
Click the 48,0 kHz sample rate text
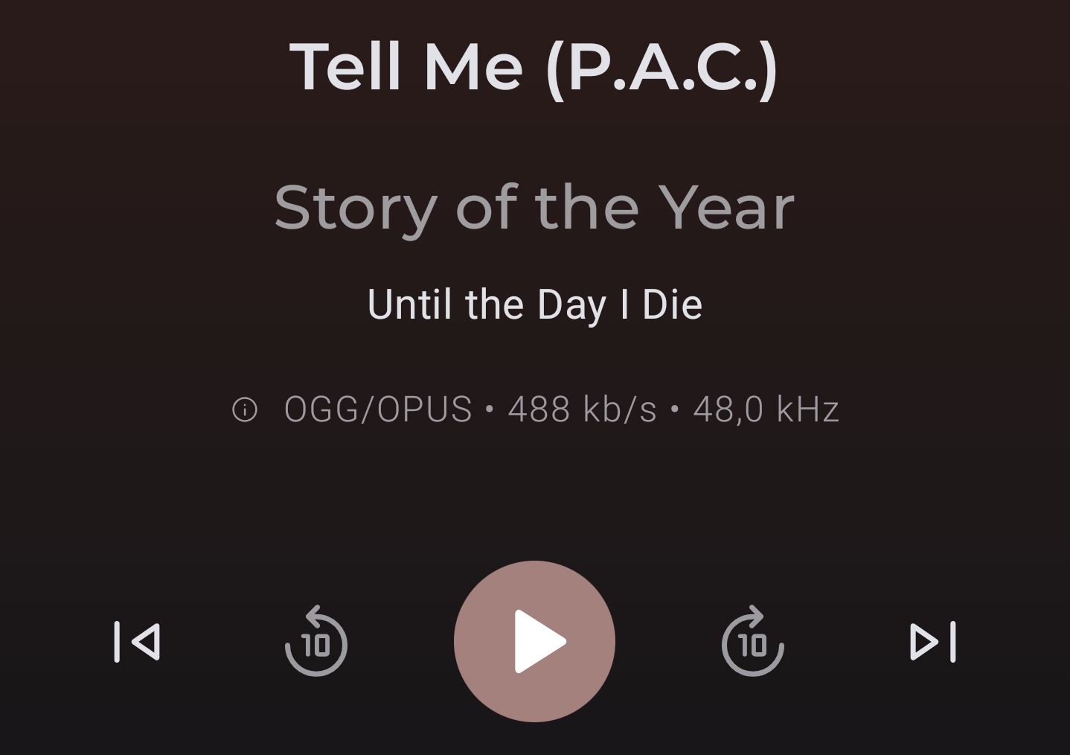[x=766, y=410]
